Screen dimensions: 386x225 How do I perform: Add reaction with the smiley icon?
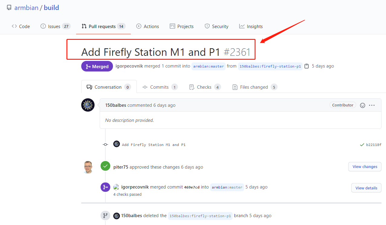click(x=363, y=105)
